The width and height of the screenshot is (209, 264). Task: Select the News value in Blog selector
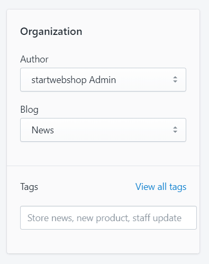[43, 130]
